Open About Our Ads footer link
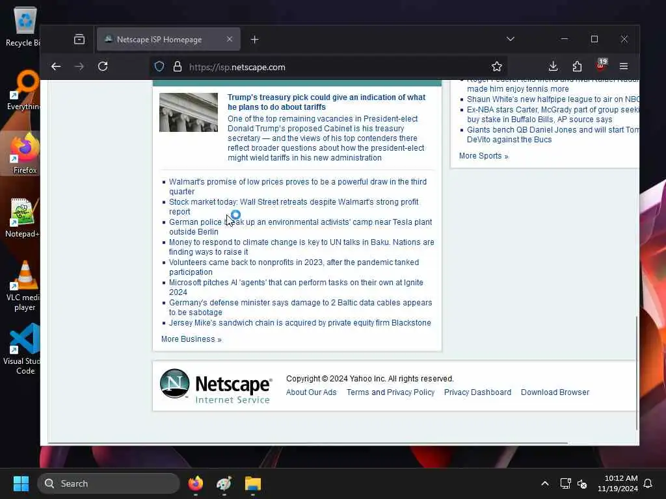Screen dimensions: 666x499 tap(311, 392)
